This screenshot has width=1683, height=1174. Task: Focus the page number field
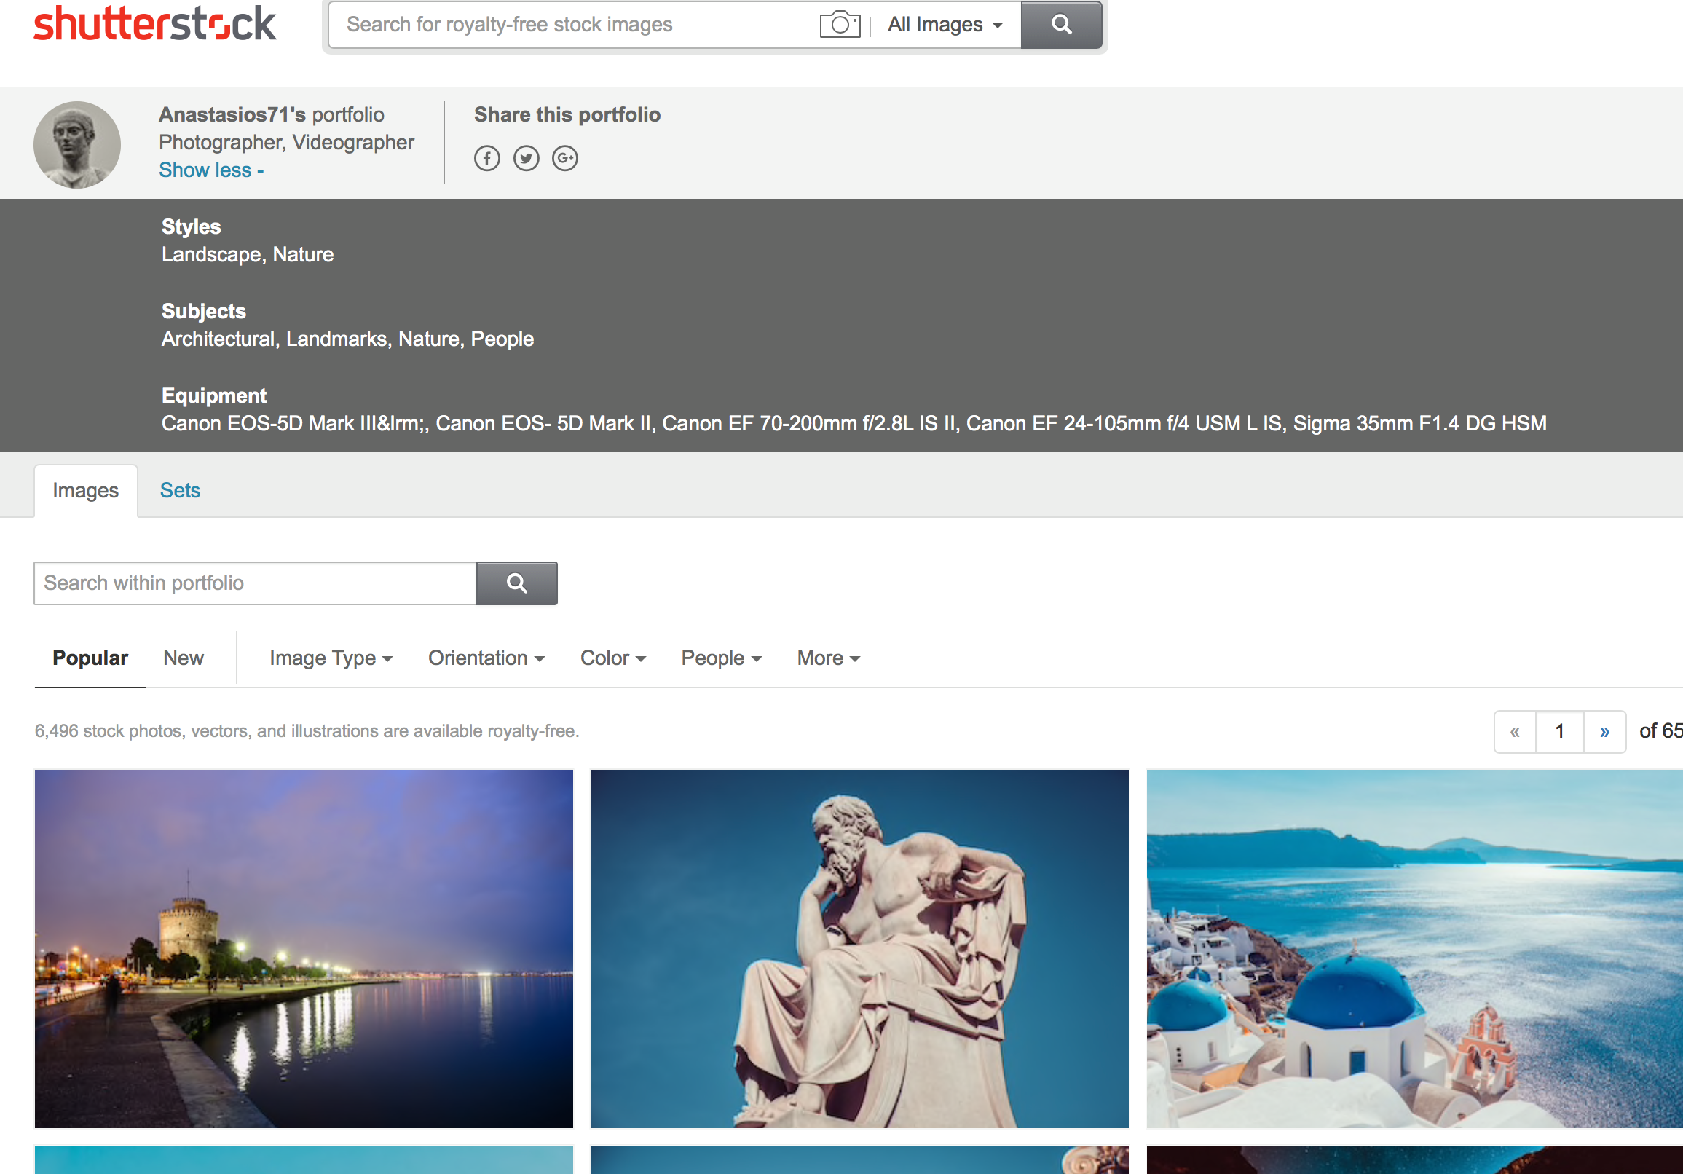pos(1560,731)
